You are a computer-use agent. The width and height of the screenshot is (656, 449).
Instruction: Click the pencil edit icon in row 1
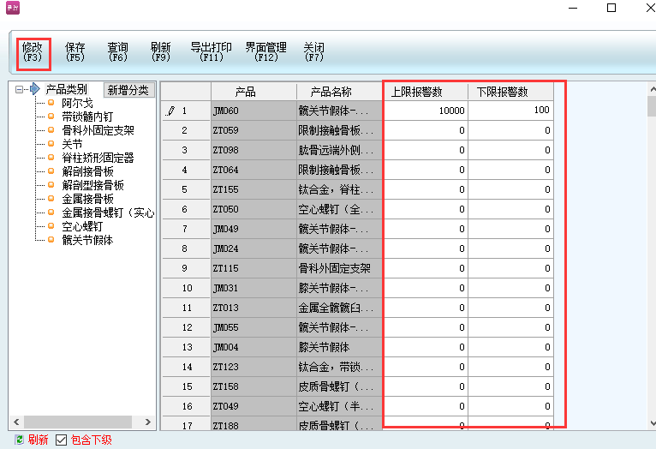tap(170, 111)
